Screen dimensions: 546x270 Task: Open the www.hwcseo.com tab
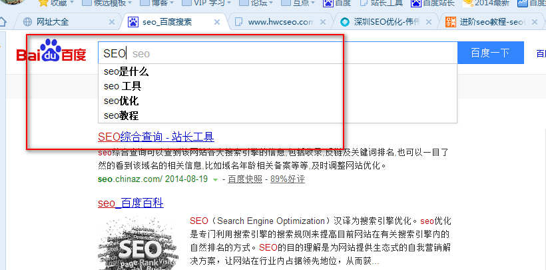[x=280, y=22]
